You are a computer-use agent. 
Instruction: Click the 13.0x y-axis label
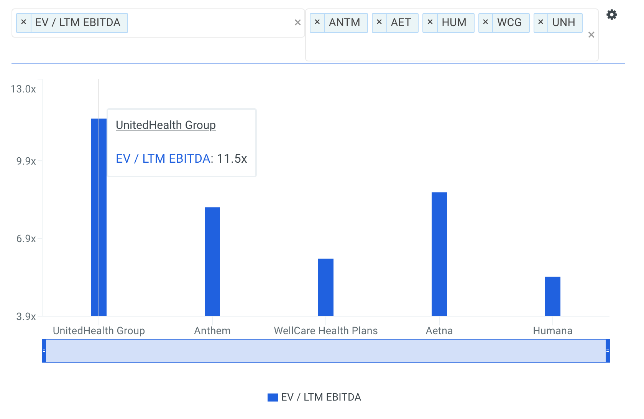tap(23, 89)
